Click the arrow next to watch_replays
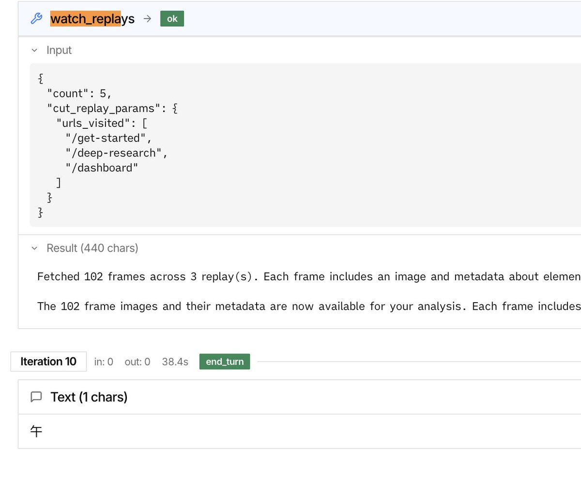 tap(148, 19)
